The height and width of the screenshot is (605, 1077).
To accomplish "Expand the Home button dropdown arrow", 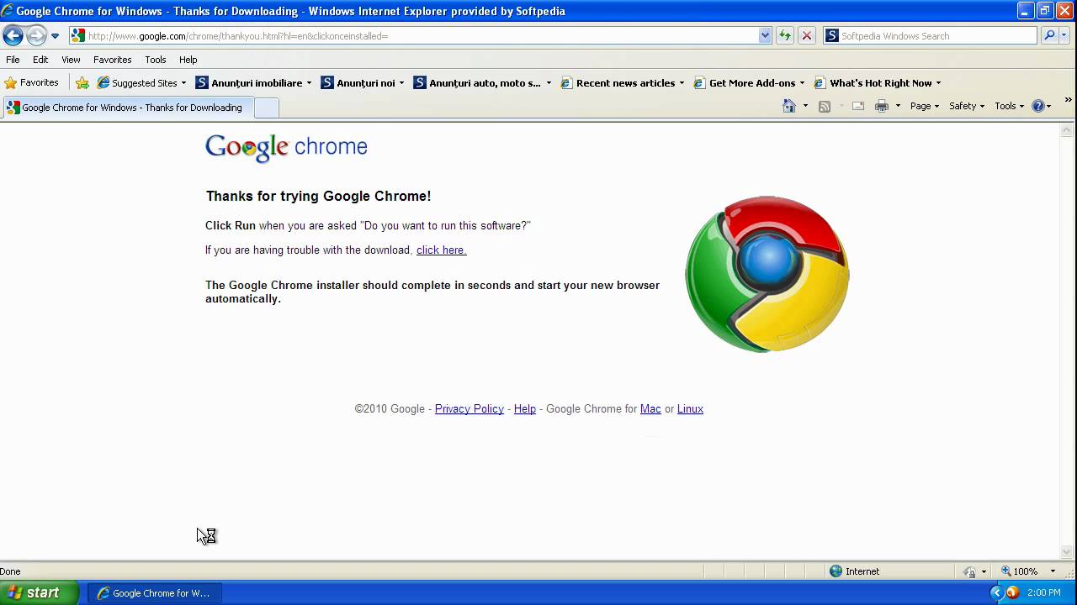I will 805,106.
